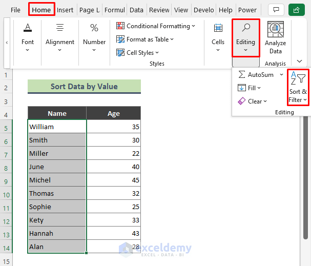The height and width of the screenshot is (266, 311).
Task: Click the AutoSum sigma icon
Action: click(242, 75)
